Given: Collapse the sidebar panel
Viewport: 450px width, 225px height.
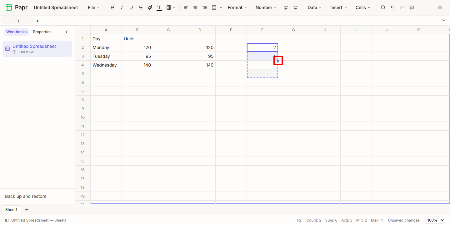Looking at the screenshot, I should [67, 32].
